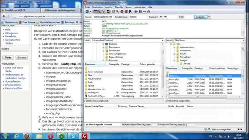This screenshot has width=249, height=140.
Task: Click the Verbinden button
Action: pos(201,17)
